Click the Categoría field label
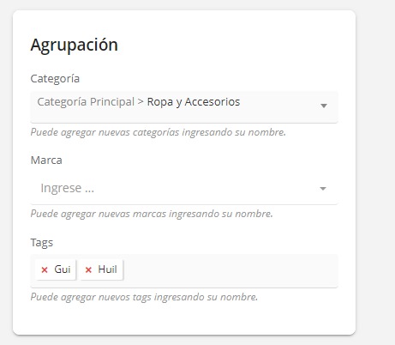 pos(55,79)
